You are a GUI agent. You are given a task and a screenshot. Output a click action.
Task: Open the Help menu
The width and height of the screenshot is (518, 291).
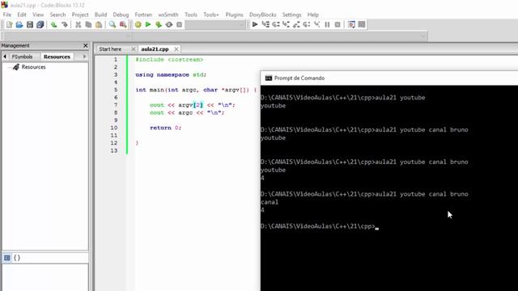click(313, 15)
